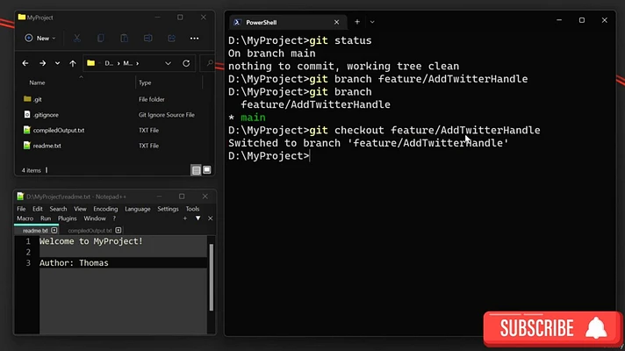Open Notepad++ Window menu
Screen dimensions: 625x351
coord(95,218)
